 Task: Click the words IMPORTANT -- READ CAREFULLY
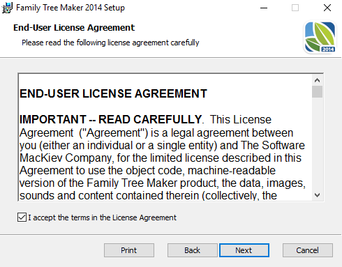pyautogui.click(x=111, y=119)
